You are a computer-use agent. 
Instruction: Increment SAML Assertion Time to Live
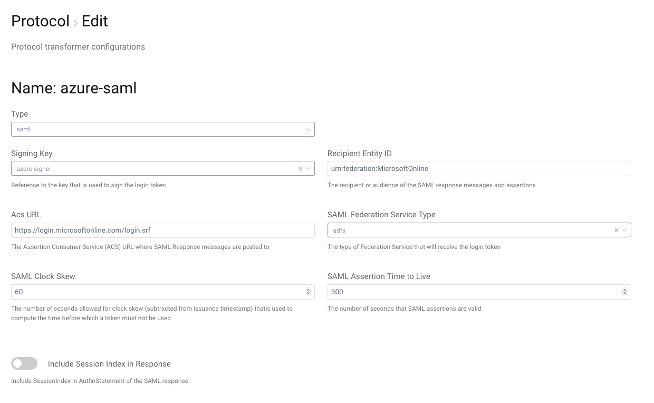[624, 290]
